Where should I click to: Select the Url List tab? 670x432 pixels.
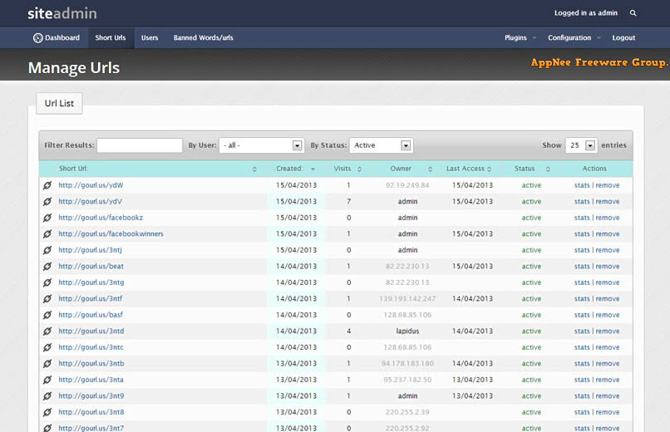click(x=59, y=103)
